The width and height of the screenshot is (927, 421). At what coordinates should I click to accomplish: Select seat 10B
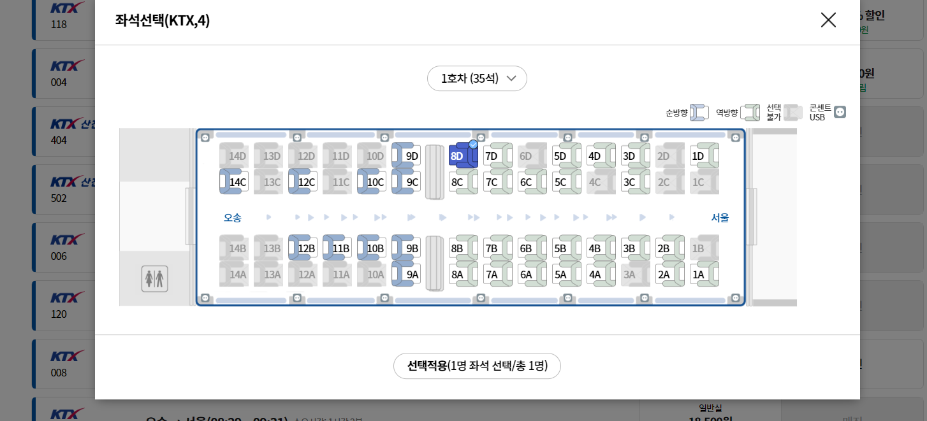point(372,248)
